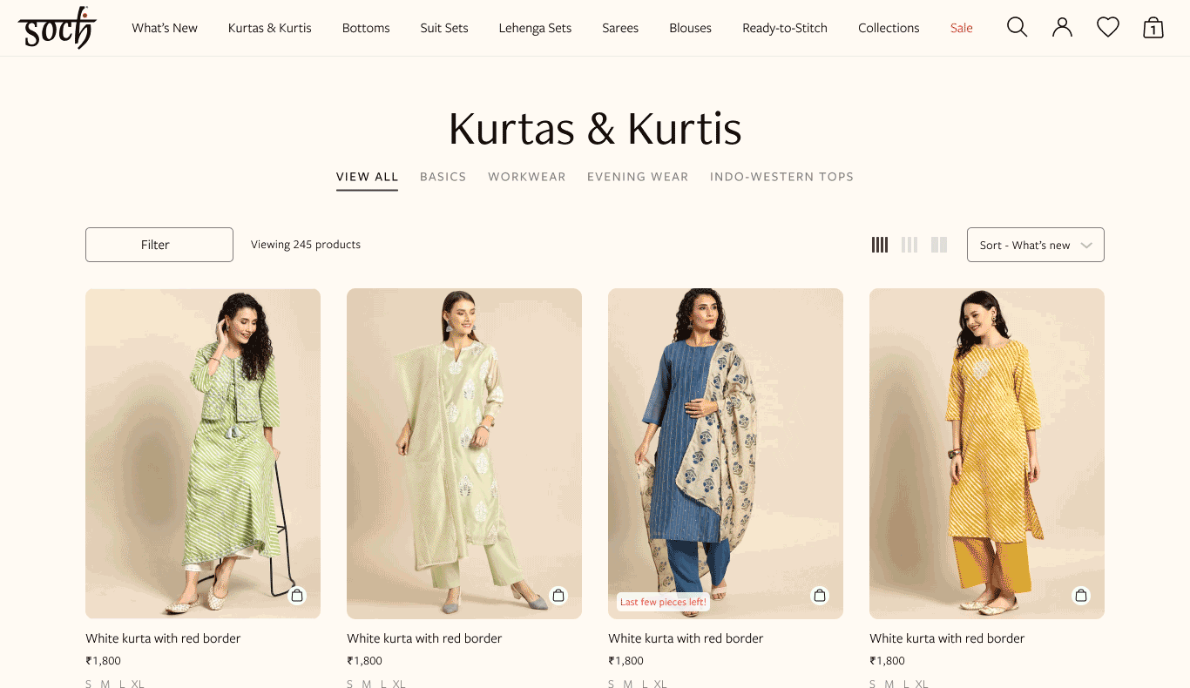
Task: Switch to four-column grid view
Action: [880, 245]
